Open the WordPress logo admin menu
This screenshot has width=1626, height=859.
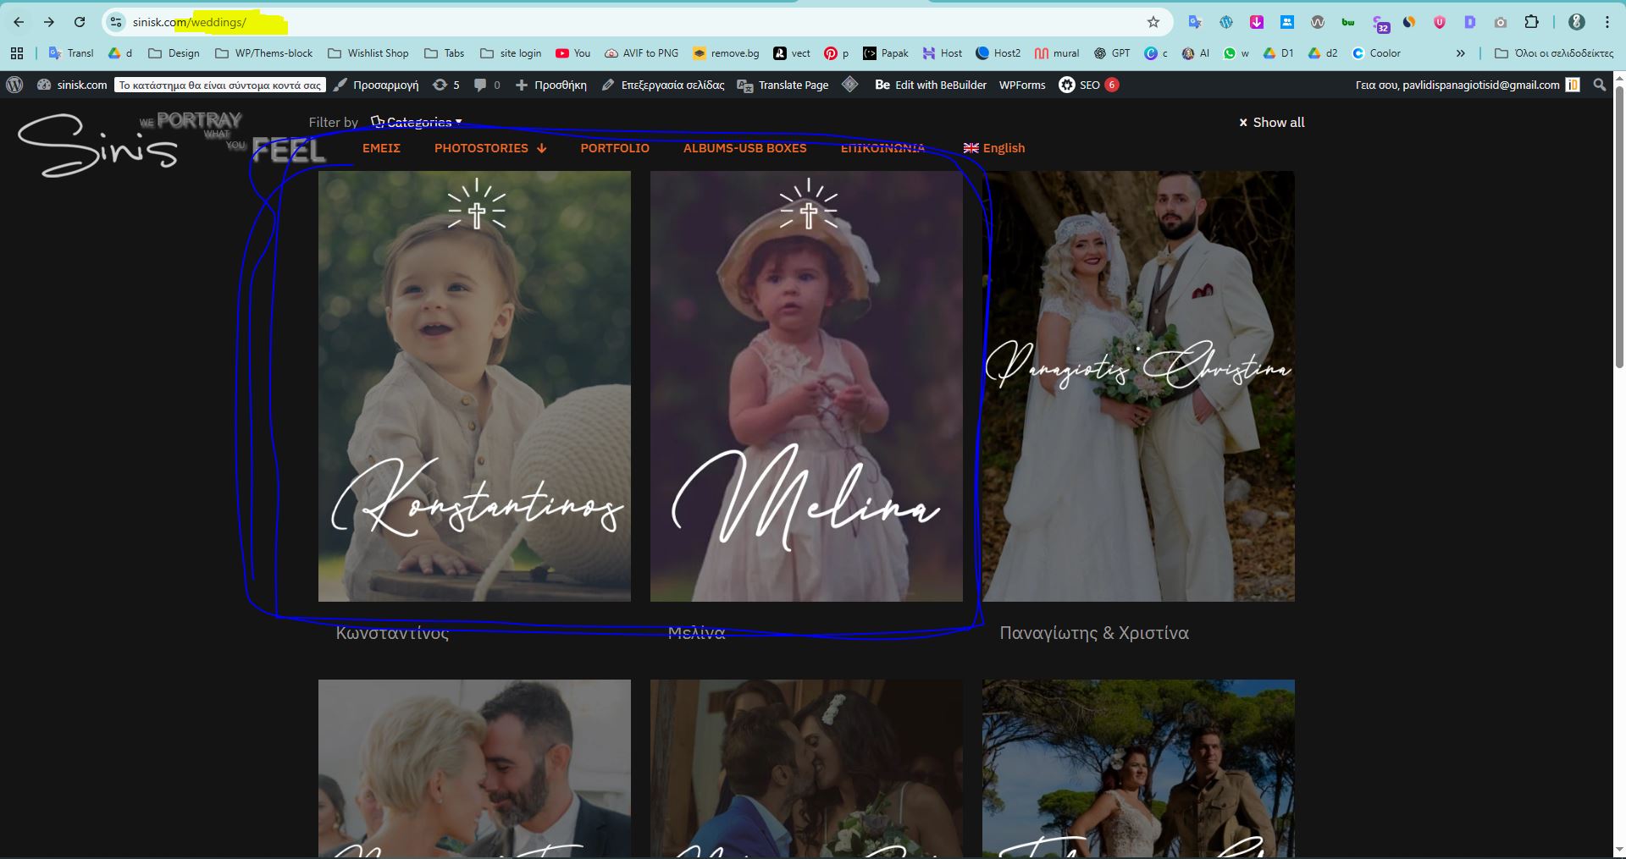pyautogui.click(x=14, y=85)
